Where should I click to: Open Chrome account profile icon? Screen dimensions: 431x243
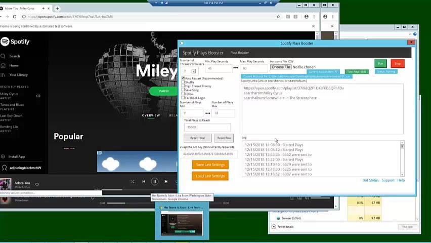click(x=306, y=17)
